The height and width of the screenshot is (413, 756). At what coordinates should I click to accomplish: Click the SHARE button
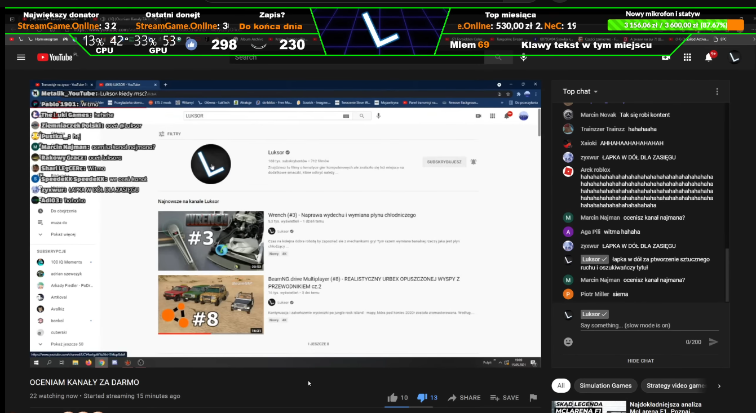464,398
